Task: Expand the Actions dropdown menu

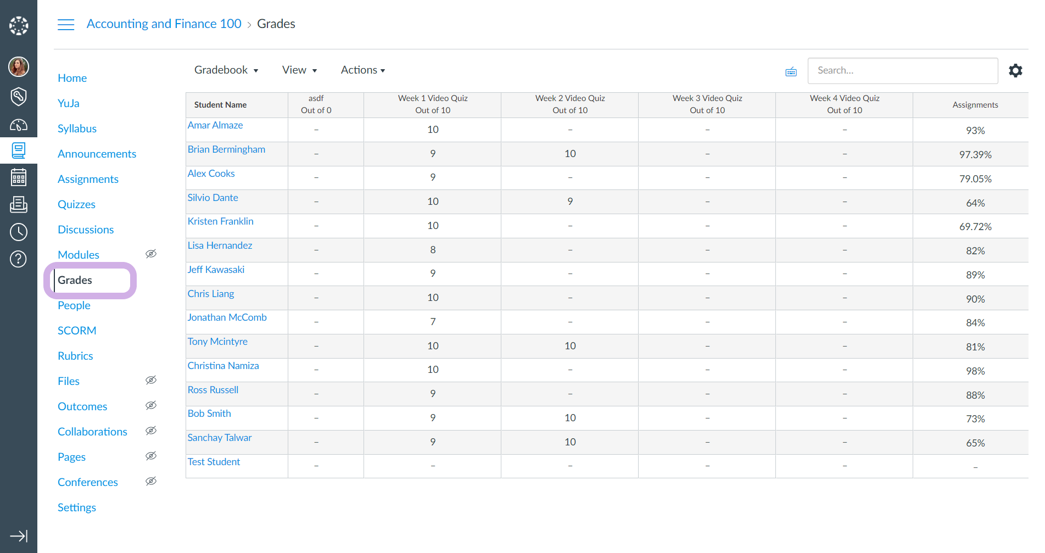Action: click(x=362, y=70)
